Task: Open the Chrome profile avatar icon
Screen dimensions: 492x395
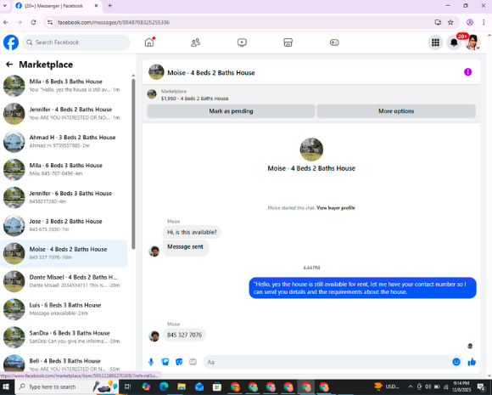Action: pyautogui.click(x=470, y=22)
